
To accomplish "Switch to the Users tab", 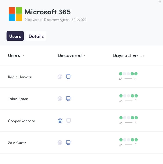I will (15, 36).
